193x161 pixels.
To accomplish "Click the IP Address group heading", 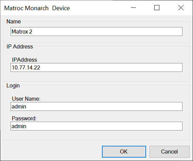I will [x=20, y=46].
